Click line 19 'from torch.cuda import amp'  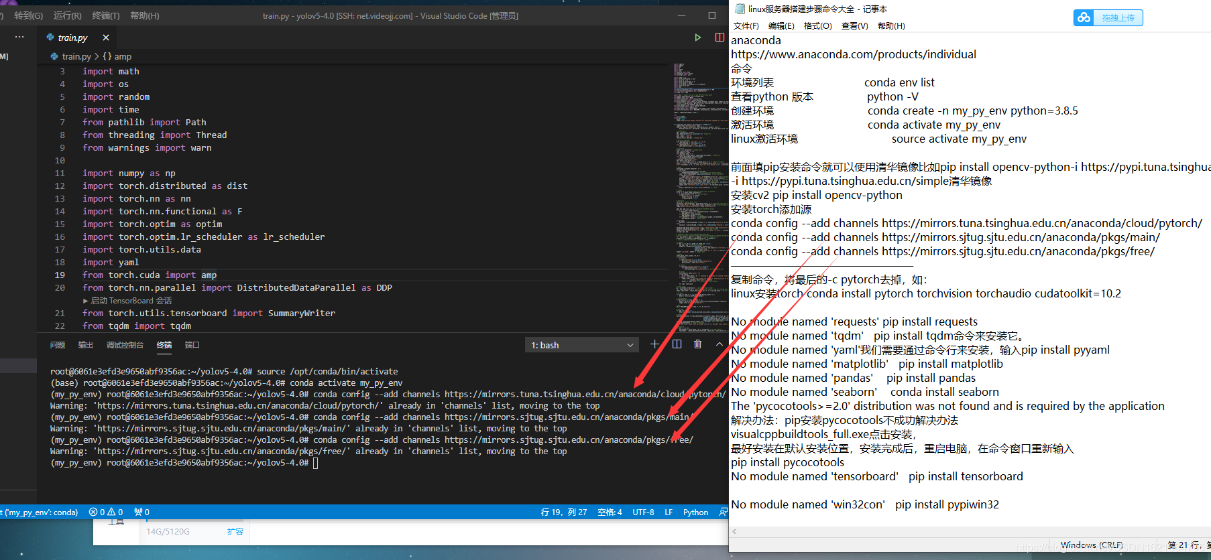coord(150,275)
